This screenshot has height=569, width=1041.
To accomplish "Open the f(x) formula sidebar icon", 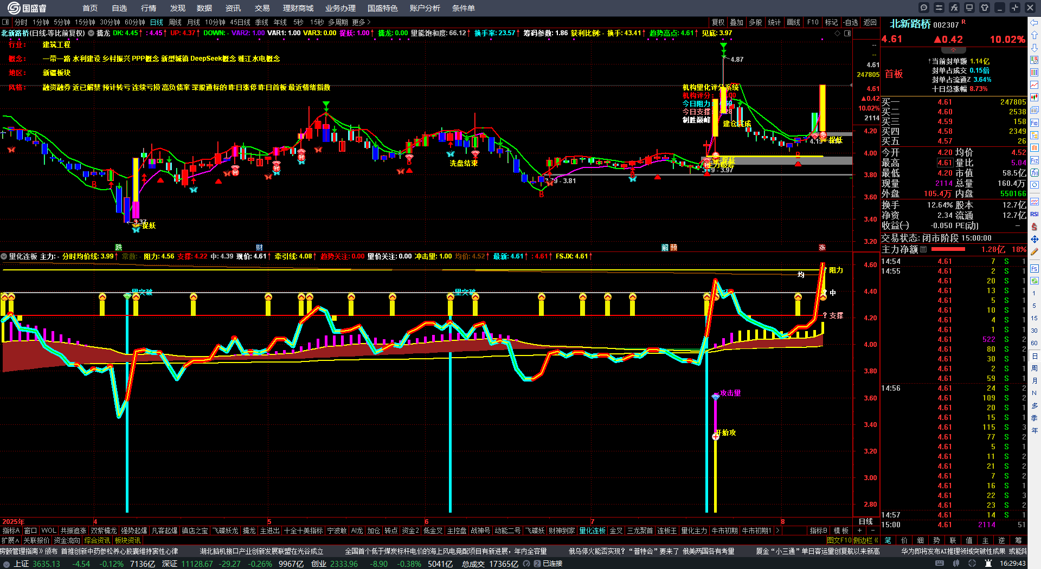I will [x=1034, y=173].
